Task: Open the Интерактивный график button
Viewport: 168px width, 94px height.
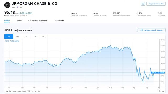Action: tap(151, 30)
